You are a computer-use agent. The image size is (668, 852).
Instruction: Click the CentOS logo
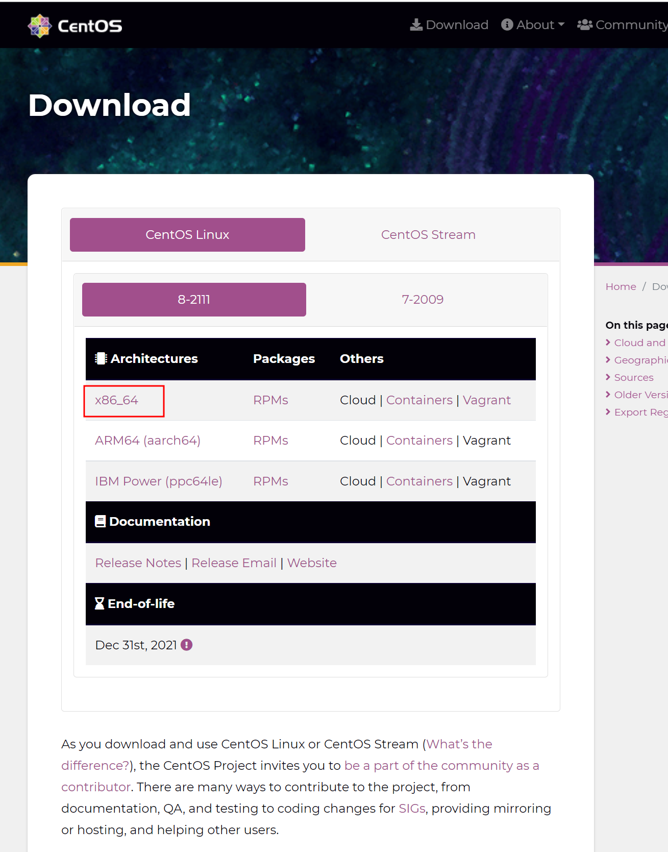tap(75, 26)
